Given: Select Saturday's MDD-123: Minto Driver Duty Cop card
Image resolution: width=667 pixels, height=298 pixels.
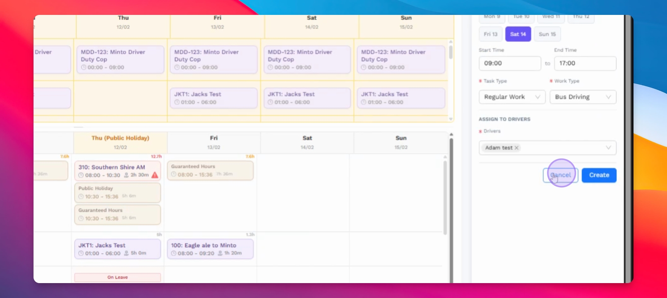Looking at the screenshot, I should coord(307,60).
